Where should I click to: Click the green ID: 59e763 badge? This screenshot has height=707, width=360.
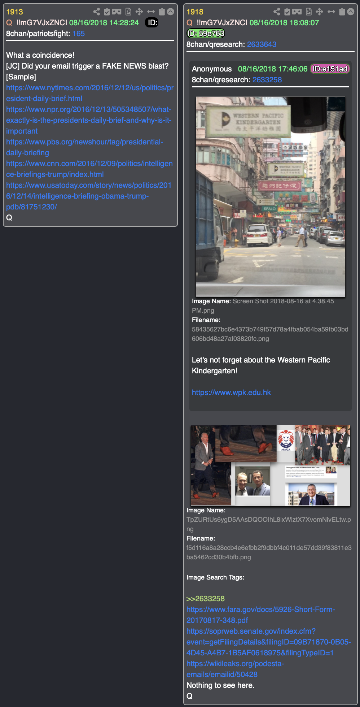coord(206,34)
